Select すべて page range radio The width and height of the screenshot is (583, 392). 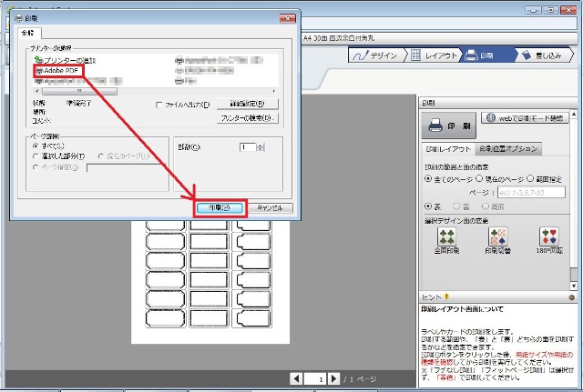pos(36,146)
